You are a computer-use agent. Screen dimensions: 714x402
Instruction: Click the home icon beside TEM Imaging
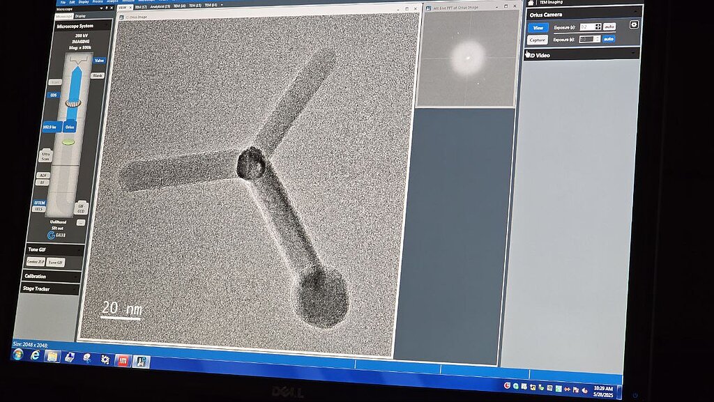tap(531, 2)
